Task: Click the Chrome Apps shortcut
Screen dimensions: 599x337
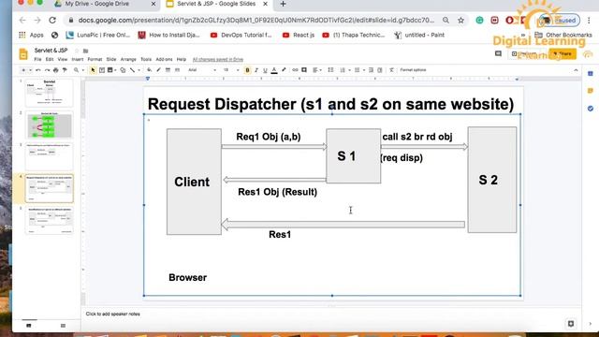Action: (31, 36)
